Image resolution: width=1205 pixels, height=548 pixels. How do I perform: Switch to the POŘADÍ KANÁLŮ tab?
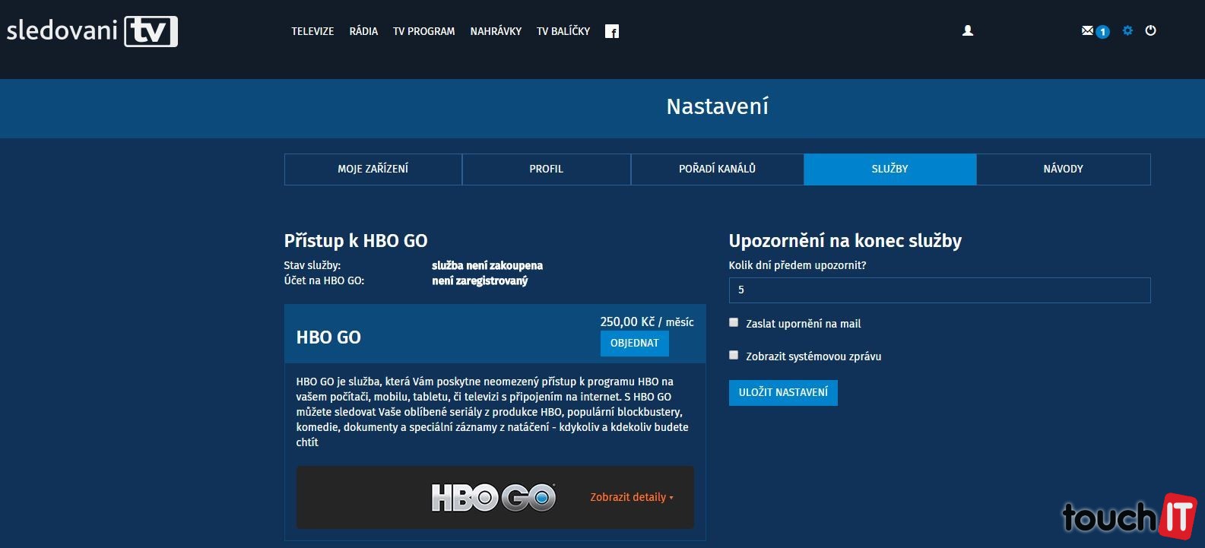click(717, 169)
